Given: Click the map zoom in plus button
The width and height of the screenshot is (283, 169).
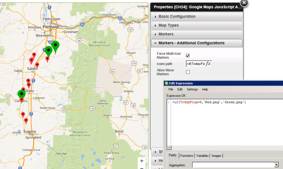Looking at the screenshot, I should (x=142, y=161).
